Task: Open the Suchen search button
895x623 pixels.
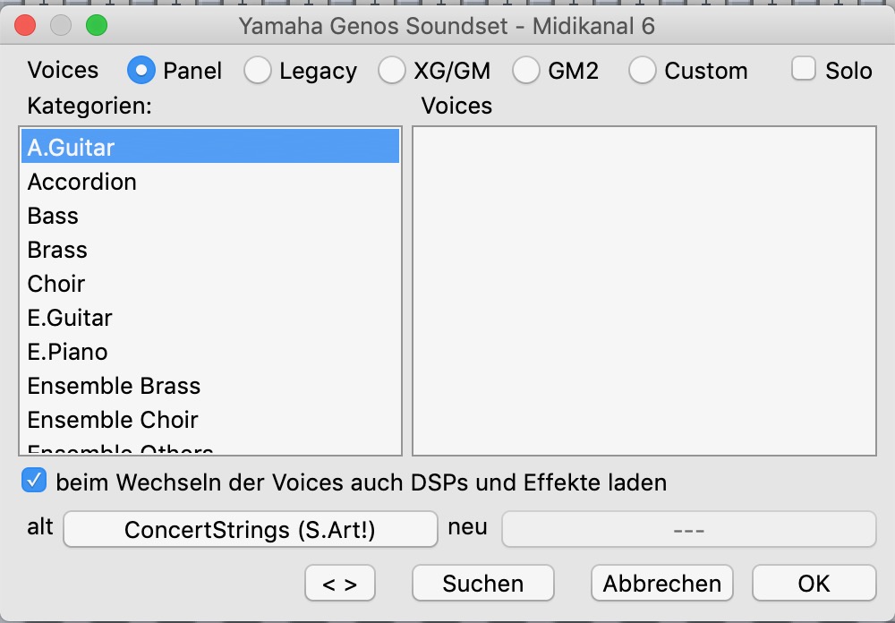Action: (x=483, y=583)
